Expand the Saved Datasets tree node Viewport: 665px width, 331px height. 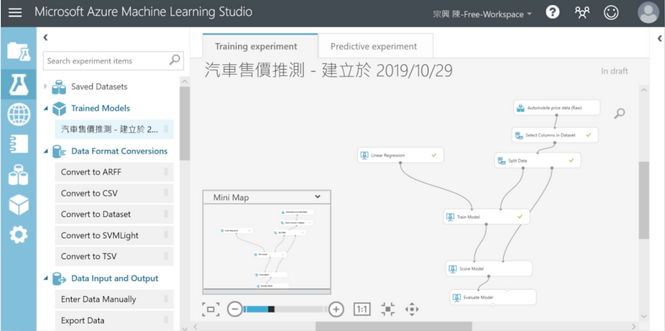click(46, 86)
